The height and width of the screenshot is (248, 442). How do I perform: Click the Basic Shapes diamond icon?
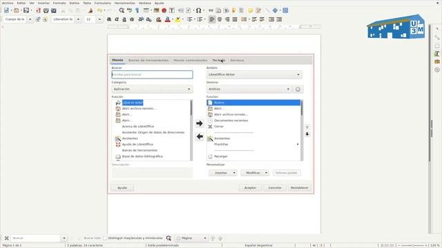click(275, 10)
